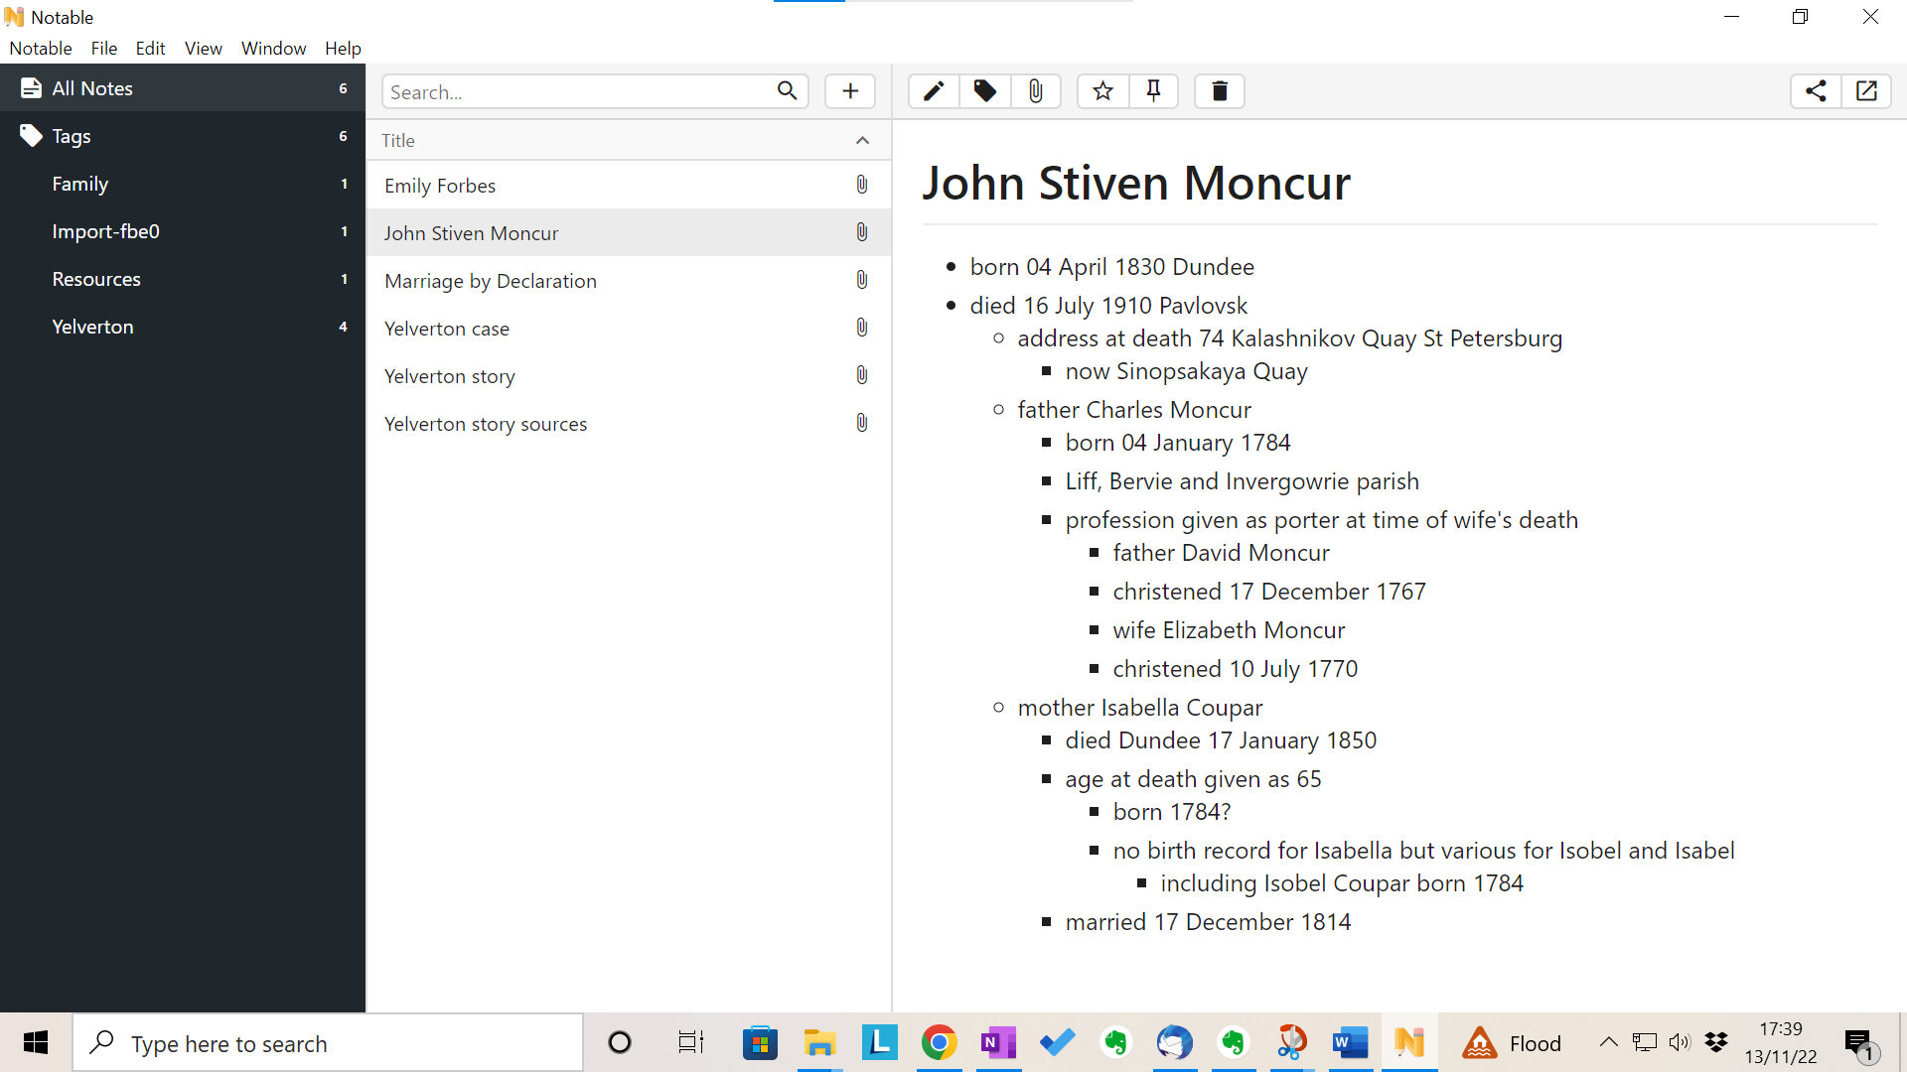Open the tags editor icon

click(x=984, y=91)
